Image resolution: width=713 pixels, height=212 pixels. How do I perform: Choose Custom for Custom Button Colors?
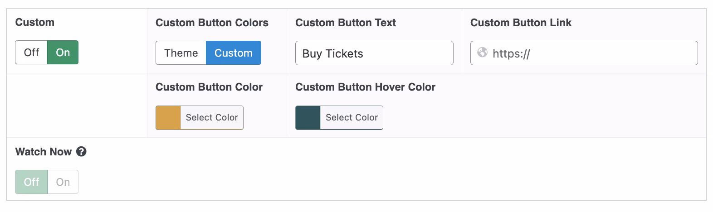pos(233,53)
